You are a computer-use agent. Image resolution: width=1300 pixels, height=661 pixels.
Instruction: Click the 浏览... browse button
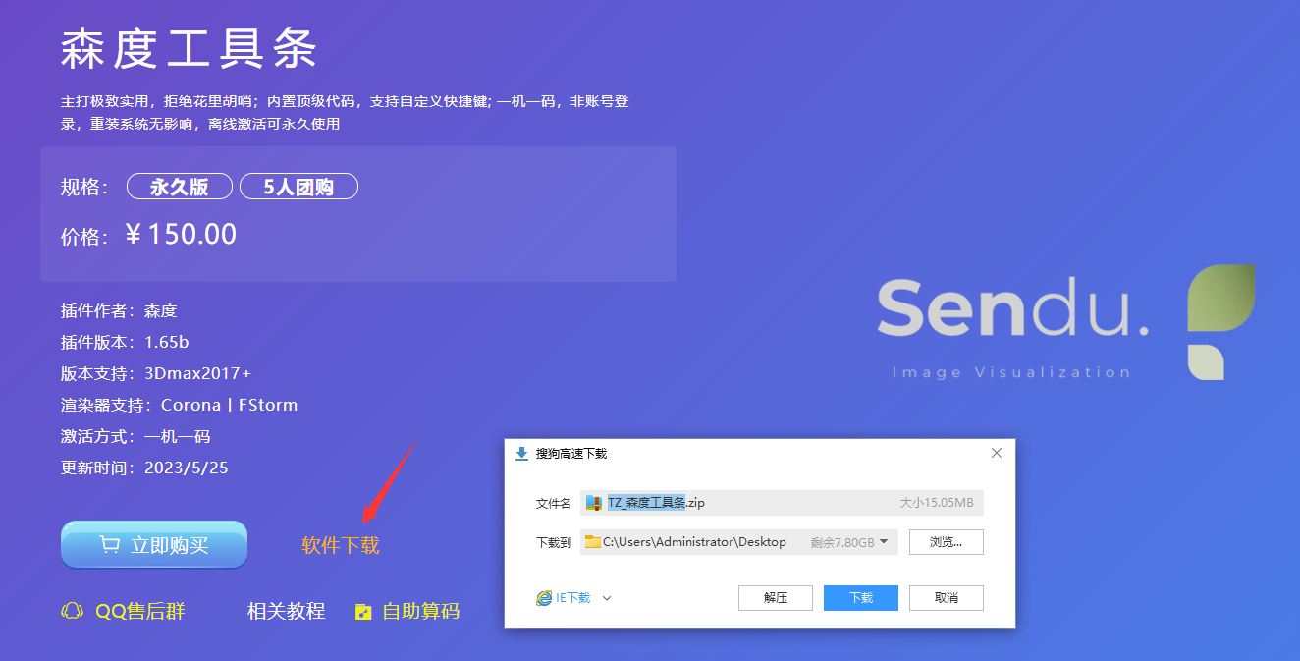946,542
